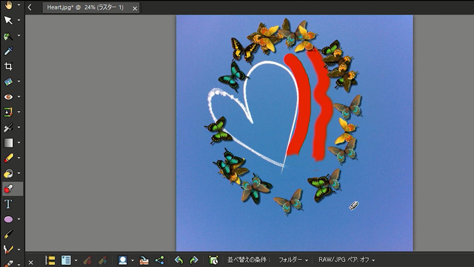Click the share icon in bottom toolbar
Screen dimensions: 474x267
tap(160, 260)
